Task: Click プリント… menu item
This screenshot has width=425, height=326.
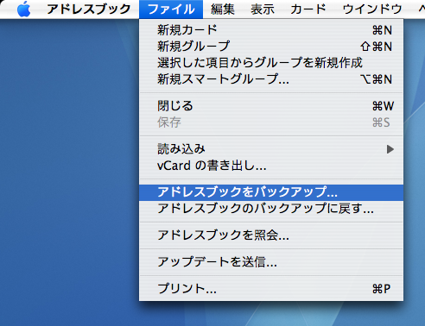Action: pos(271,289)
